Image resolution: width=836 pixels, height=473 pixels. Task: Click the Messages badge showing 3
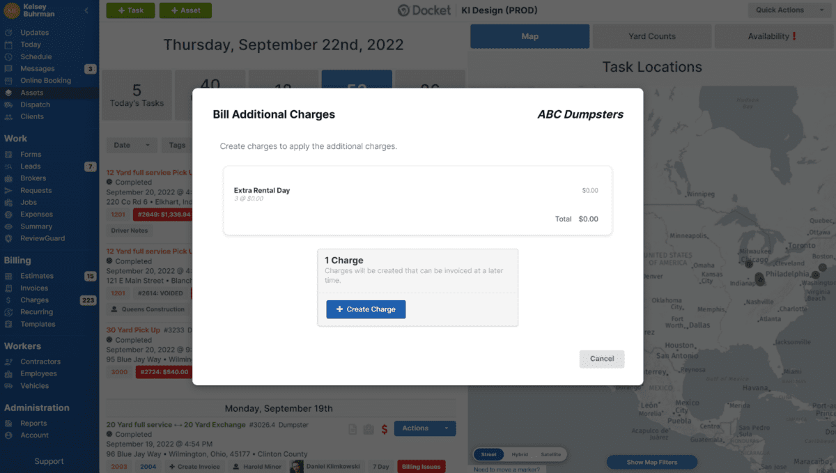[90, 69]
